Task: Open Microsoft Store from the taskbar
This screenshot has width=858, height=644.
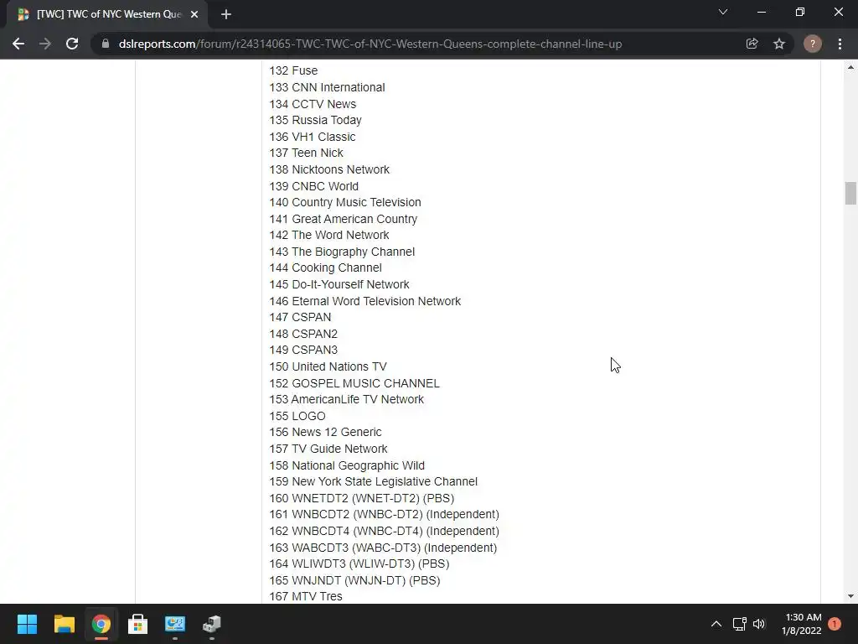Action: [x=138, y=624]
